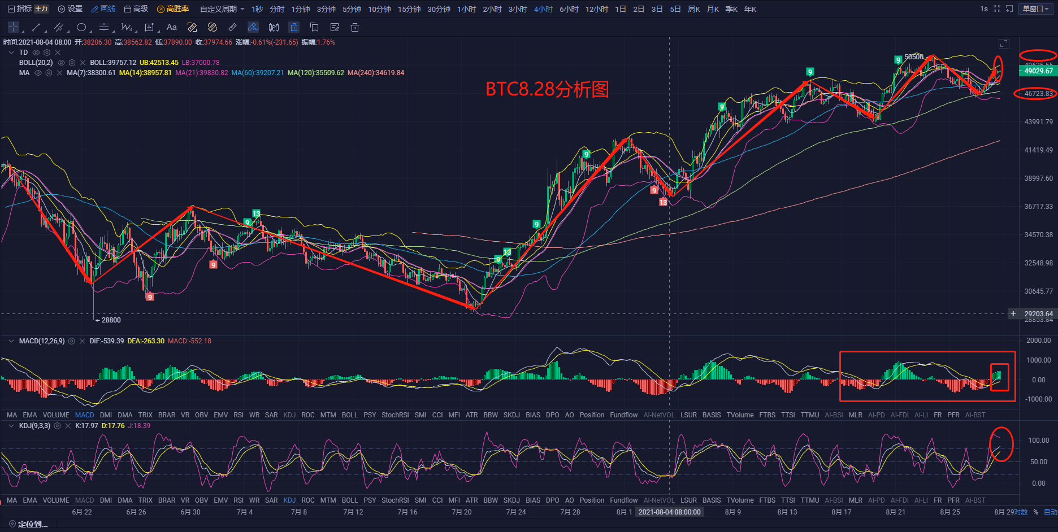This screenshot has height=532, width=1058.
Task: Click the wave W3 pattern tool
Action: (x=126, y=27)
